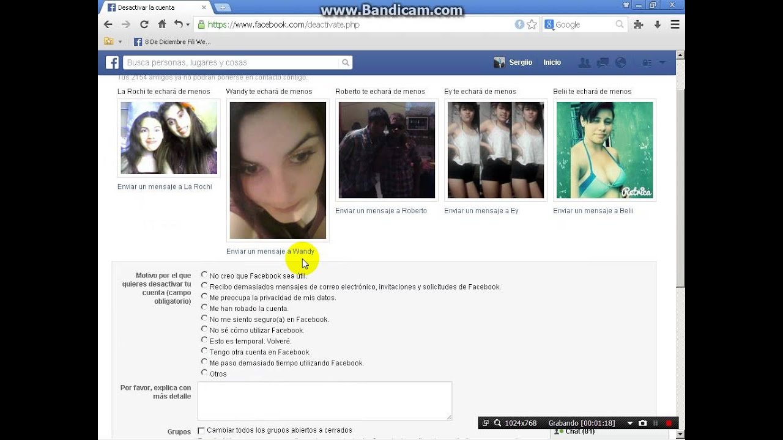Screen dimensions: 783x440
Task: Click the 'explica con más detalle' text box
Action: [x=325, y=401]
